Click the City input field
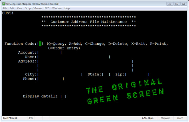Image resolution: width=189 pixels, height=122 pixels. (x=60, y=74)
